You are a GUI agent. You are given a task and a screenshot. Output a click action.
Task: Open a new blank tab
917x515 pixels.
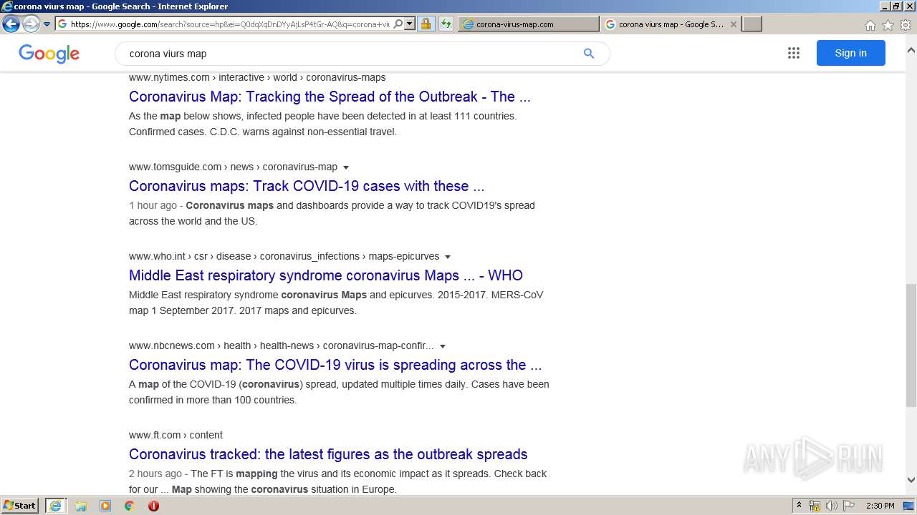(752, 24)
